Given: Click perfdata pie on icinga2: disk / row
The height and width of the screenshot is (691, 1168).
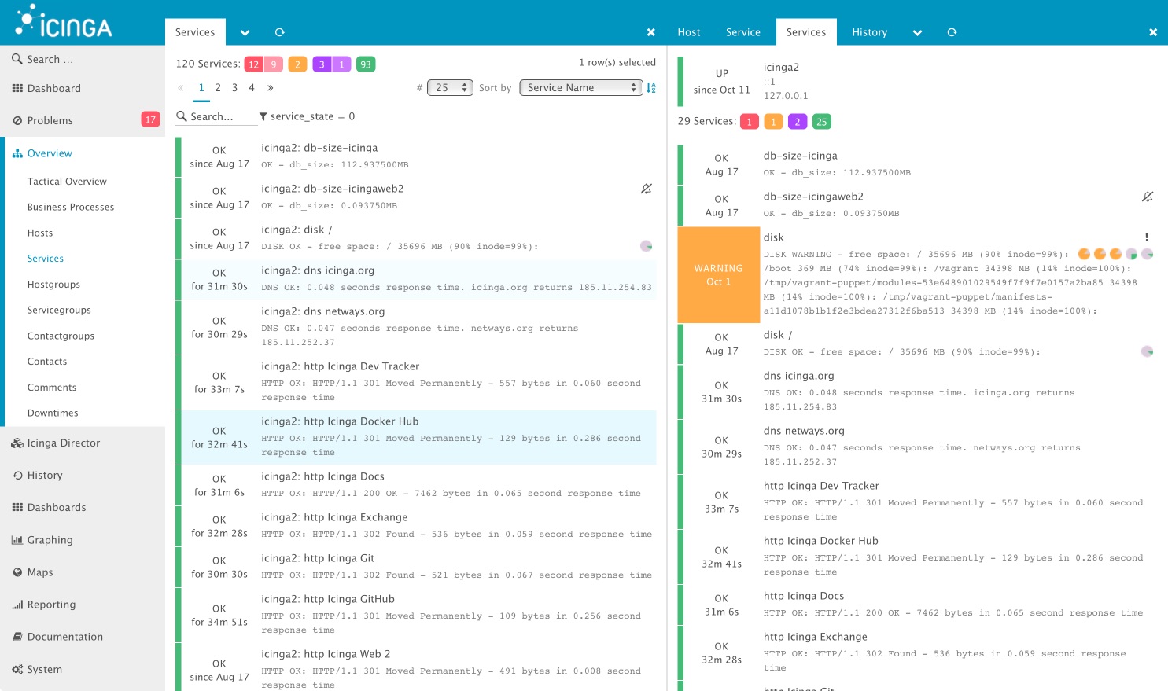Looking at the screenshot, I should [x=646, y=246].
